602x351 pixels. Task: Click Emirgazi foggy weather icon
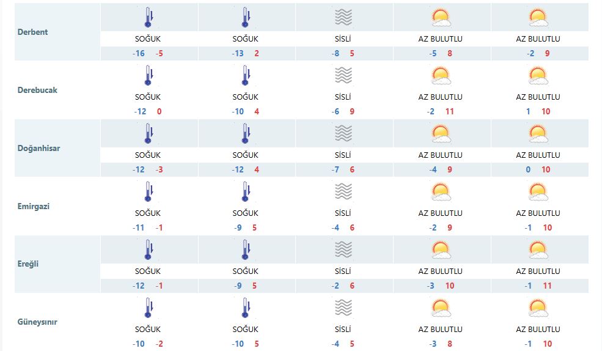point(343,191)
